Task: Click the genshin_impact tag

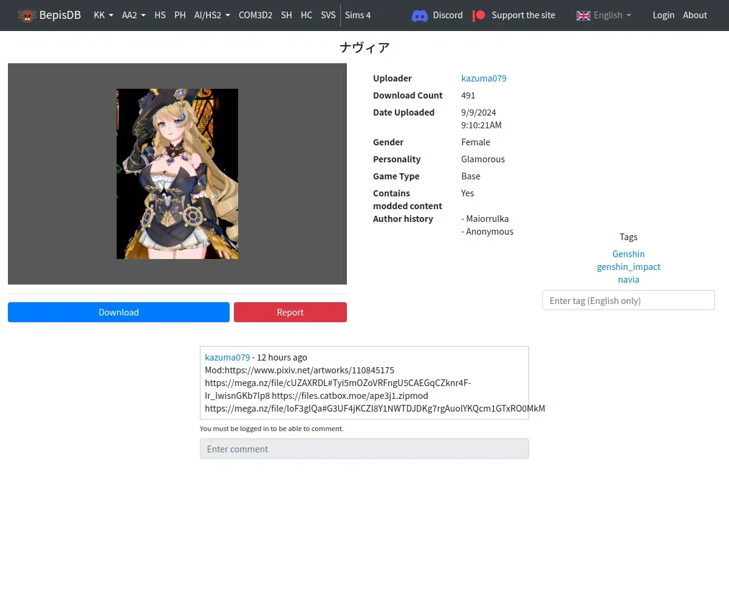Action: (x=628, y=267)
